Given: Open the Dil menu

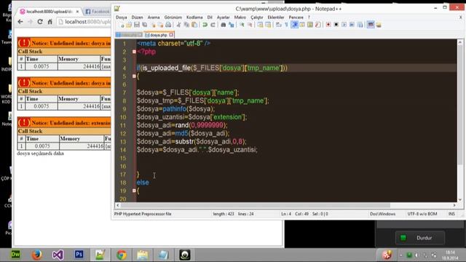Looking at the screenshot, I should (x=210, y=17).
